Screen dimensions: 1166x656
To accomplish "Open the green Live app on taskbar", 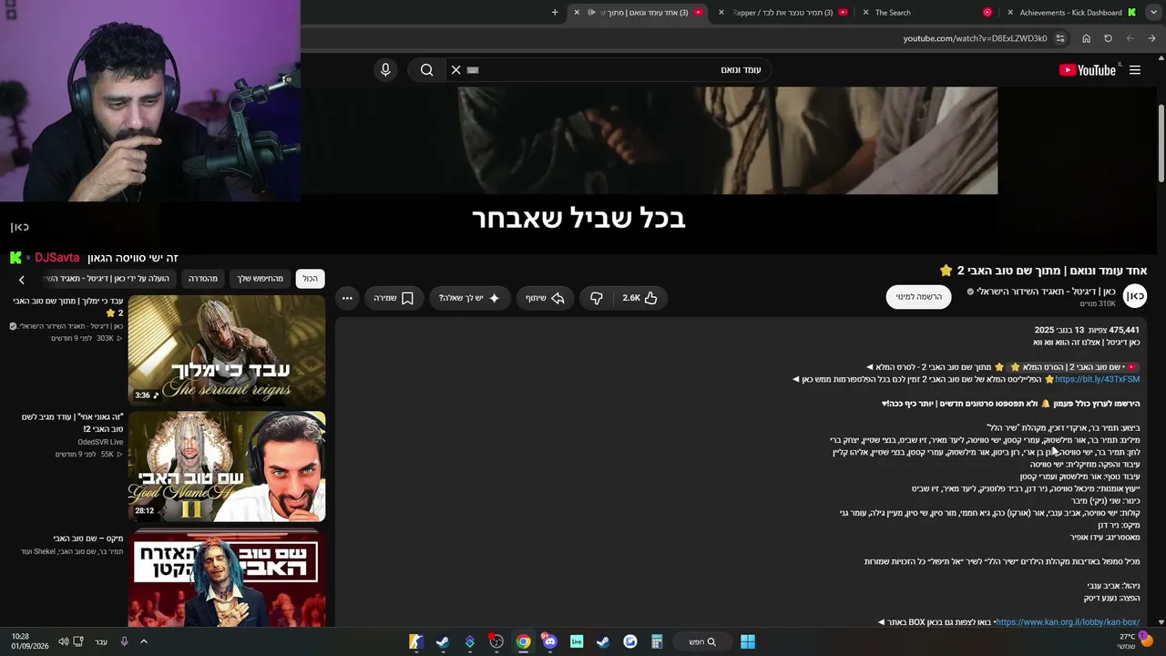I will 577,641.
